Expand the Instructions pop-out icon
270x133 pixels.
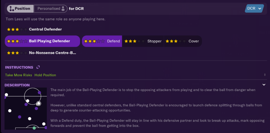pos(38,67)
